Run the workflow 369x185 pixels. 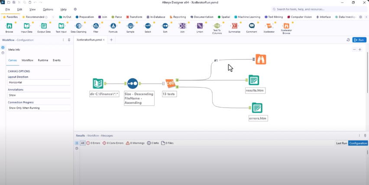[x=359, y=40]
